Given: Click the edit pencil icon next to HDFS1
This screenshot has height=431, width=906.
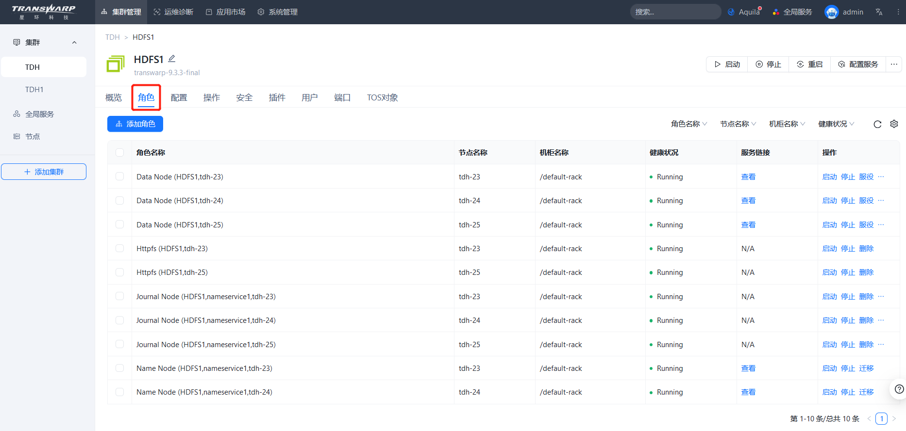Looking at the screenshot, I should pyautogui.click(x=171, y=59).
